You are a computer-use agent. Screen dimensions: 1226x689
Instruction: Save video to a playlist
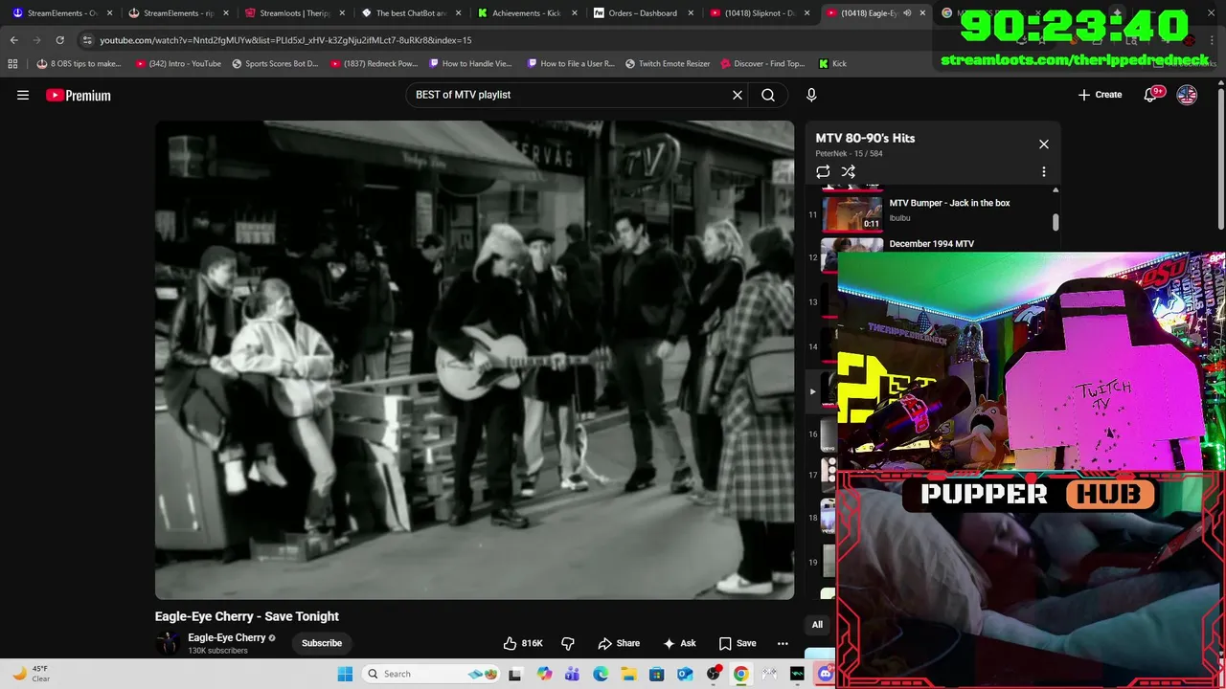coord(738,643)
